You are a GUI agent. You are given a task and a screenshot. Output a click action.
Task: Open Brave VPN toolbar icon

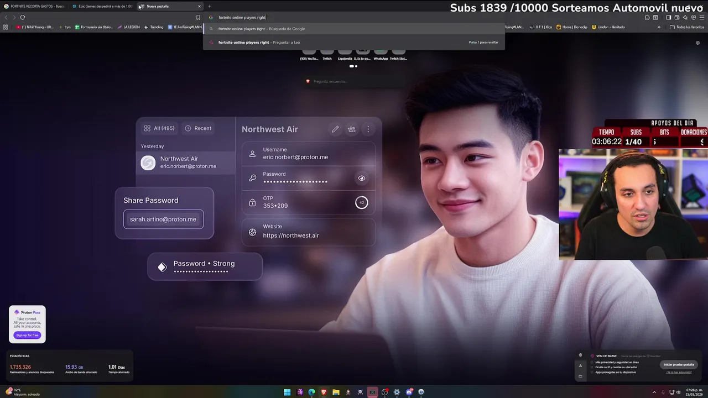pos(694,17)
